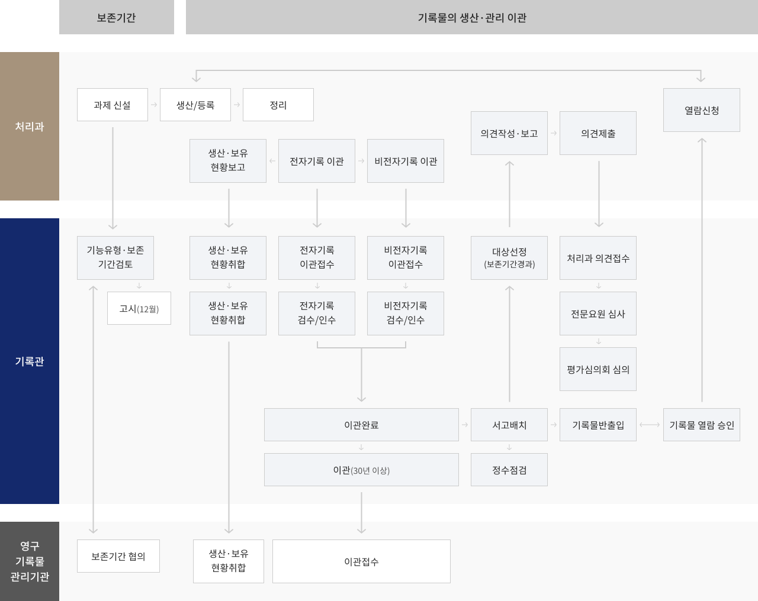Viewport: 758px width, 601px height.
Task: Select the 기록물 열람 승인 box
Action: (702, 424)
